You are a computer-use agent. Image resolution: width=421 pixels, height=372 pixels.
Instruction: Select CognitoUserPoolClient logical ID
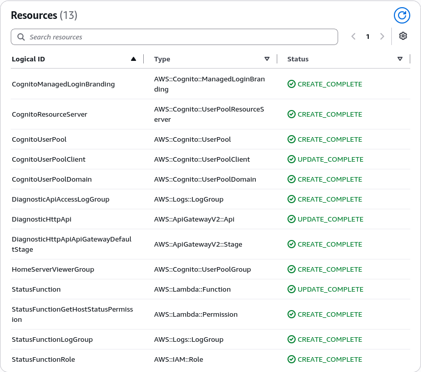pyautogui.click(x=49, y=159)
